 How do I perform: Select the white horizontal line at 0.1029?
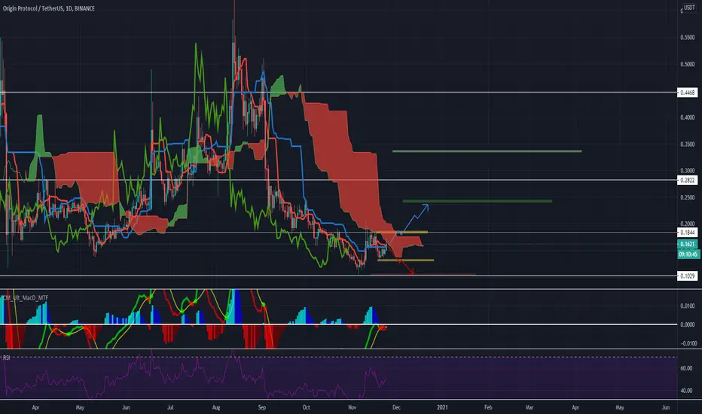pyautogui.click(x=338, y=275)
